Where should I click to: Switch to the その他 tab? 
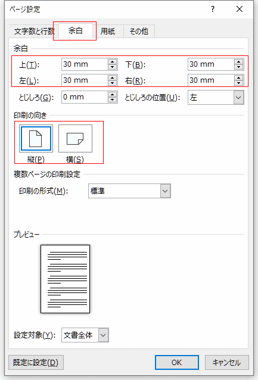point(139,31)
